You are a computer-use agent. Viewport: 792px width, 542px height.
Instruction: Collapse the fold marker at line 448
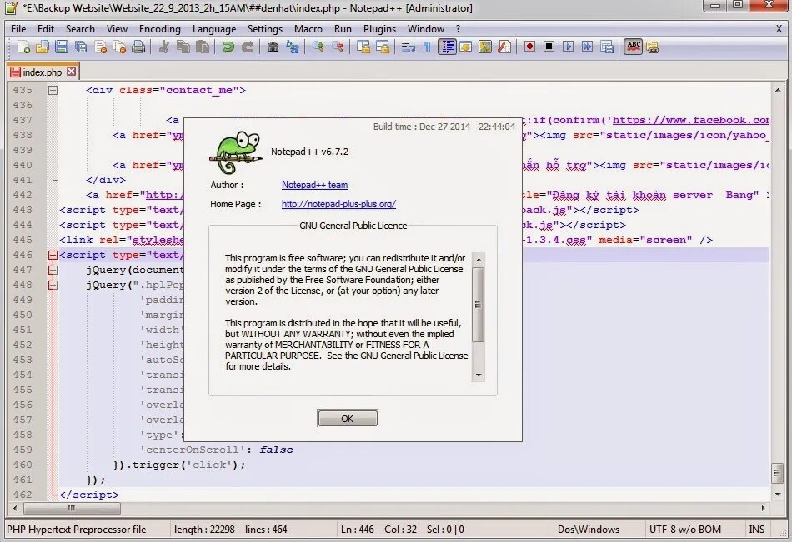pyautogui.click(x=53, y=285)
